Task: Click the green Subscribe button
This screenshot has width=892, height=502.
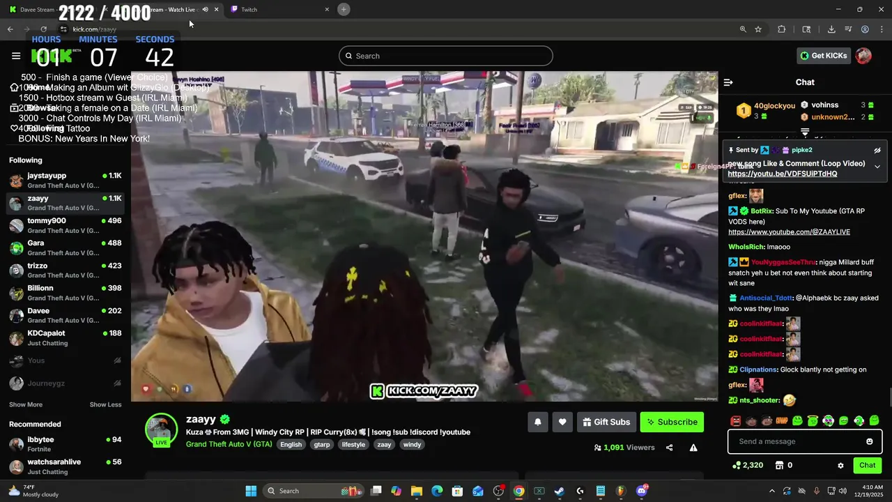Action: pyautogui.click(x=672, y=422)
